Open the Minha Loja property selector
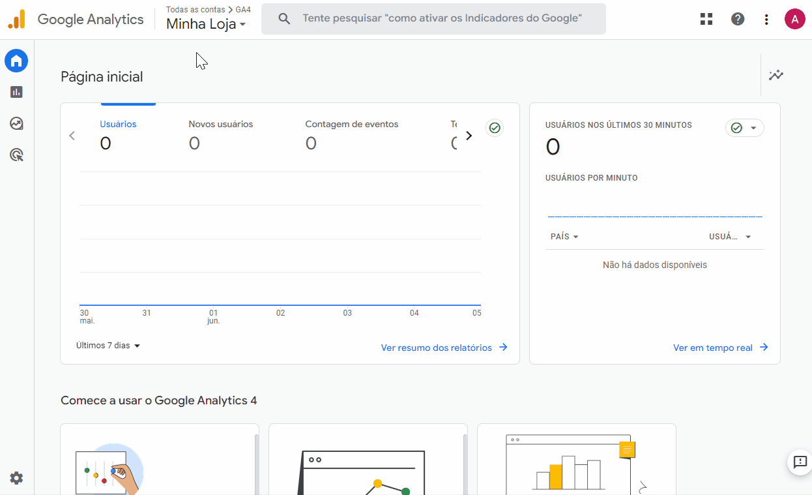 [206, 24]
